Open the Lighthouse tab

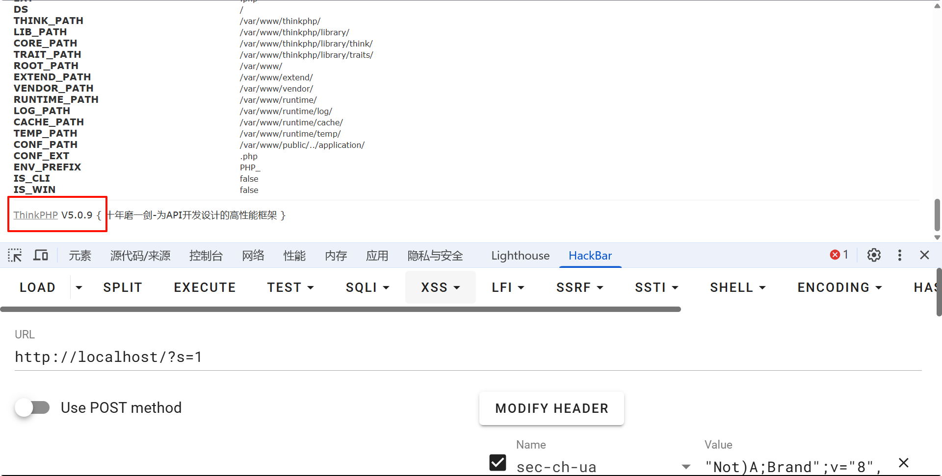pos(520,256)
